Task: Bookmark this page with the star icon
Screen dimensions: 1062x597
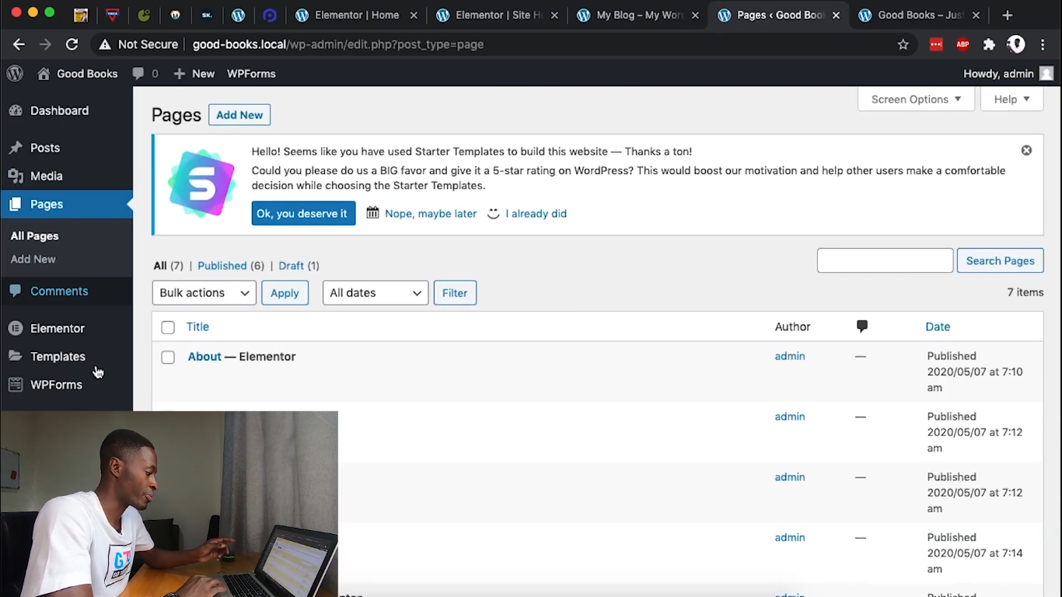Action: pyautogui.click(x=903, y=44)
